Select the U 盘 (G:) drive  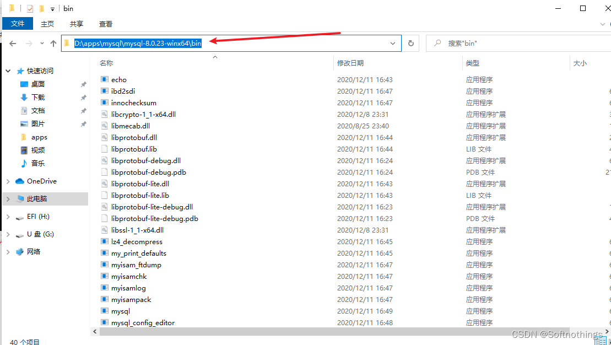click(x=40, y=234)
